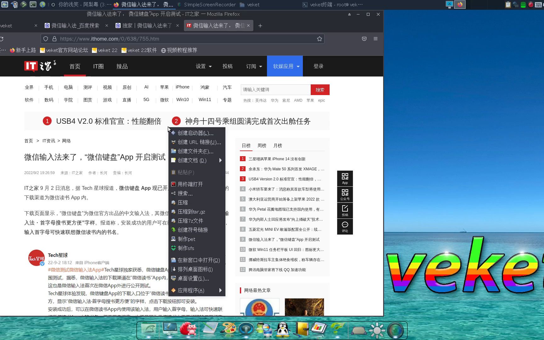Open the App QR code sidebar icon
This screenshot has width=544, height=340.
coord(345,178)
